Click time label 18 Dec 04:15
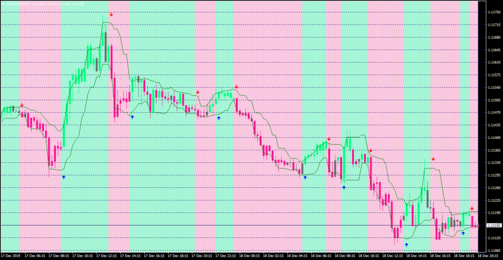Viewport: 503px width, 260px height. point(297,256)
